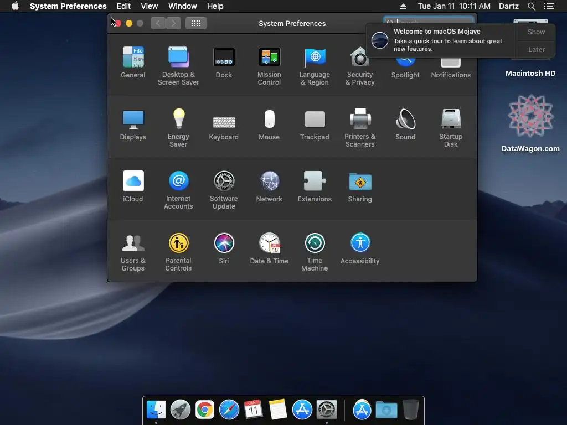
Task: Open App Store from the Dock
Action: [x=302, y=410]
